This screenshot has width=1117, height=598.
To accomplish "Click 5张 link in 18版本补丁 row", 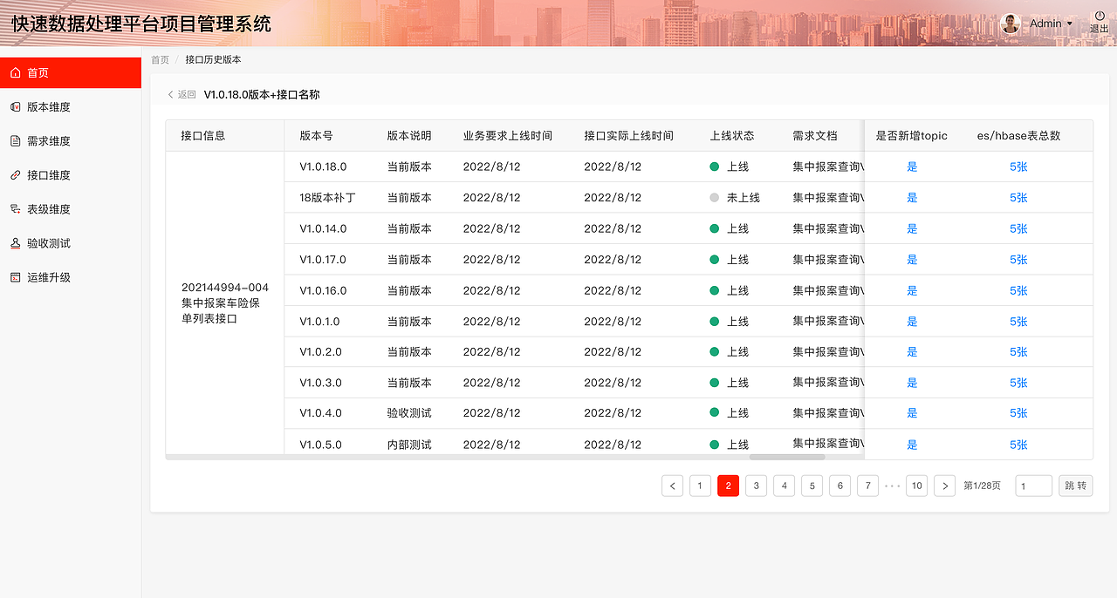I will [1018, 198].
